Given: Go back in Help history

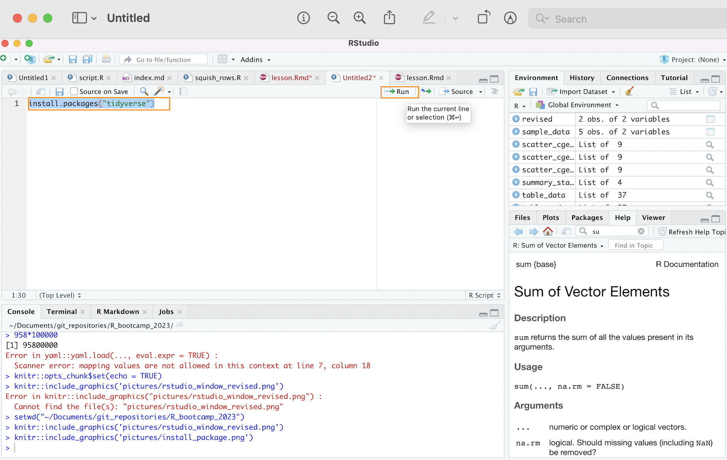Looking at the screenshot, I should [x=518, y=232].
